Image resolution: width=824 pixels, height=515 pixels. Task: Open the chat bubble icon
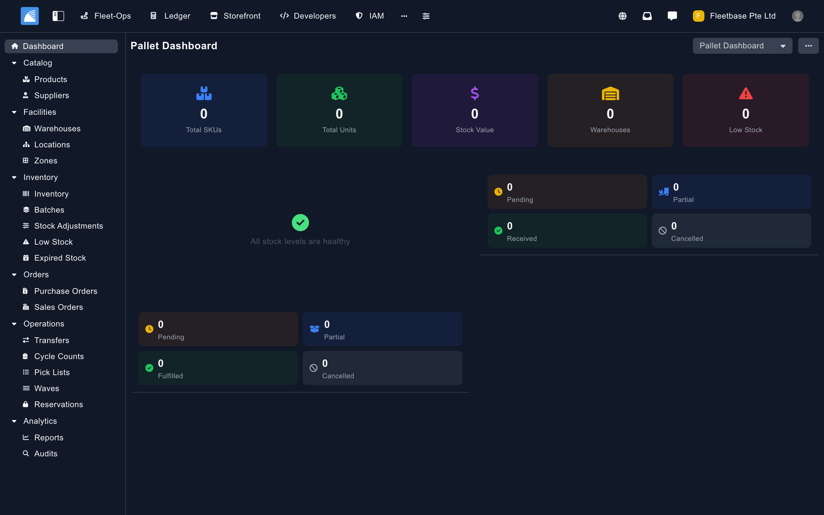(672, 16)
